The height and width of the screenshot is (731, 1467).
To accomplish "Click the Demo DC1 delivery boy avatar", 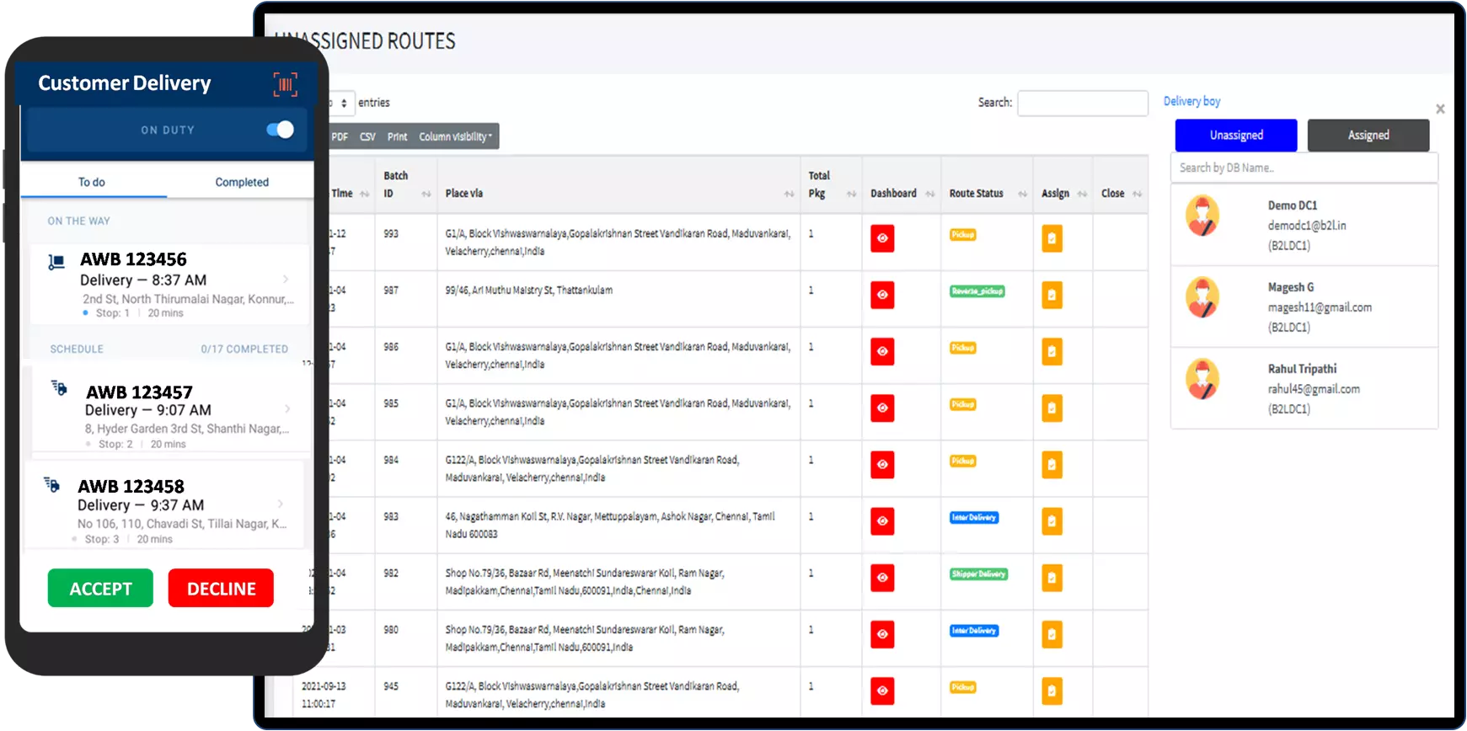I will coord(1202,216).
